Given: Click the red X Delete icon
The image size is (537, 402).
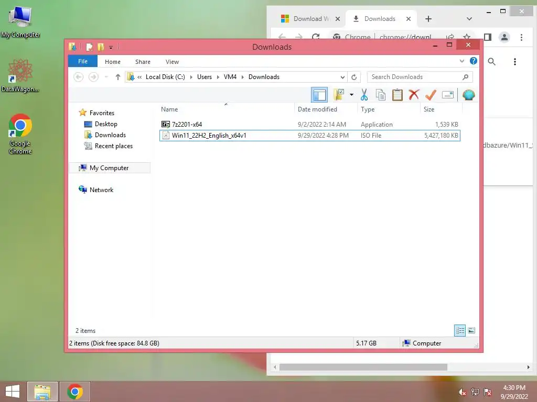Looking at the screenshot, I should [x=414, y=95].
